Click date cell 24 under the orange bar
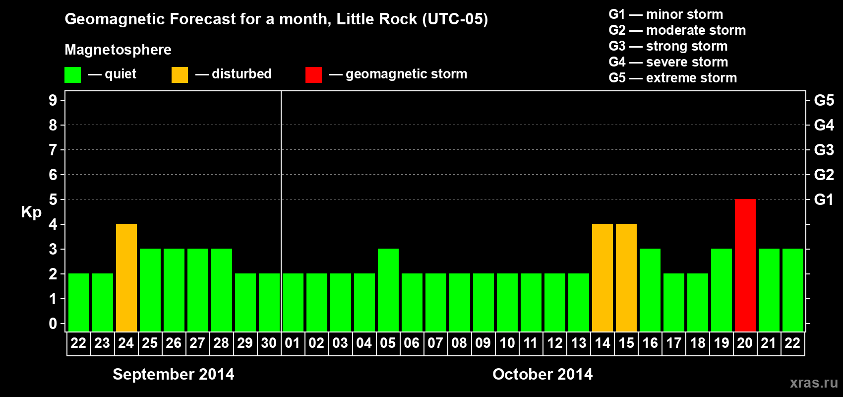This screenshot has width=843, height=397. [x=126, y=343]
